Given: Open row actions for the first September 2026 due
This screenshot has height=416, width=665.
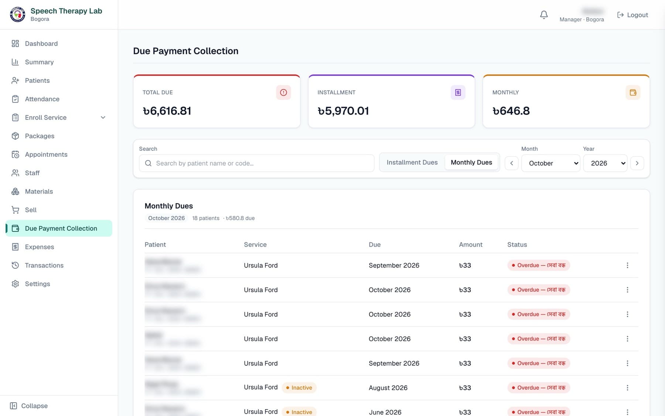Looking at the screenshot, I should (627, 265).
